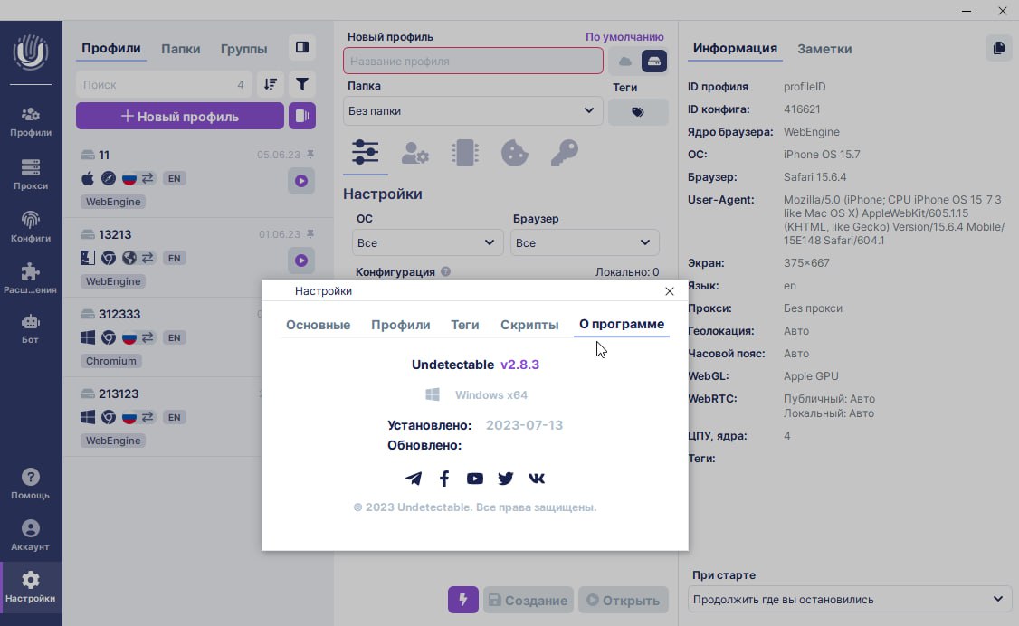Open Proxy section in left sidebar
The height and width of the screenshot is (626, 1019).
31,175
